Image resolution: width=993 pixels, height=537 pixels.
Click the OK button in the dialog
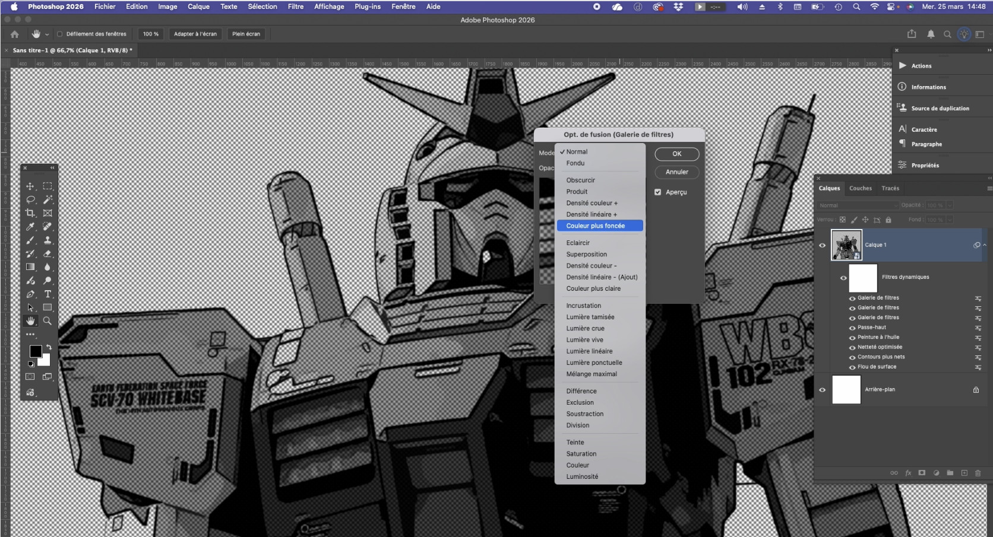[x=676, y=154]
